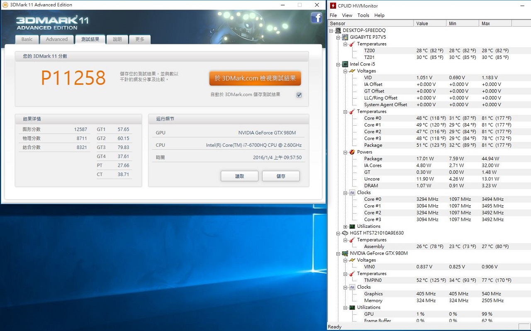The height and width of the screenshot is (331, 531).
Task: Click the thermometer icon under HGST drive
Action: [352, 240]
